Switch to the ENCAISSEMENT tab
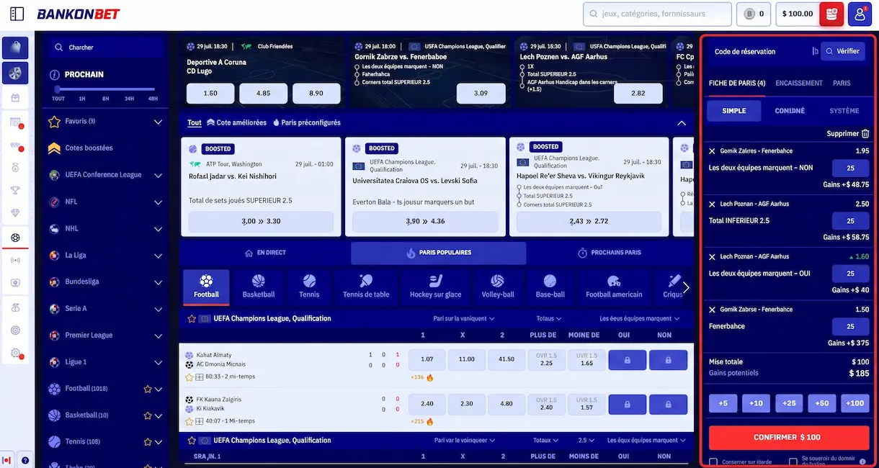This screenshot has height=468, width=879. 799,83
